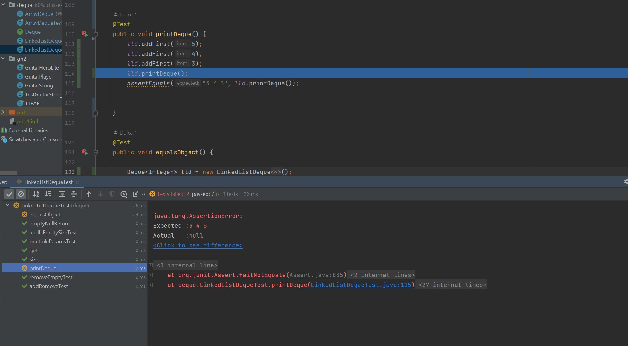
Task: Sort tests alphabetically
Action: tap(36, 194)
